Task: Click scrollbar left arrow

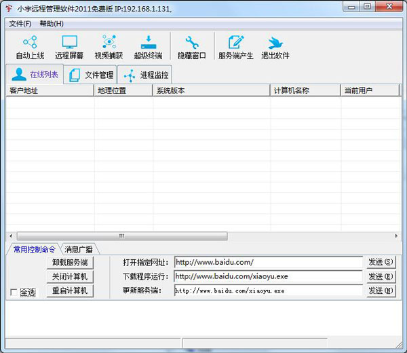Action: coord(11,236)
